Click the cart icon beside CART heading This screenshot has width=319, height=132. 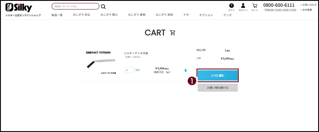[x=173, y=33]
